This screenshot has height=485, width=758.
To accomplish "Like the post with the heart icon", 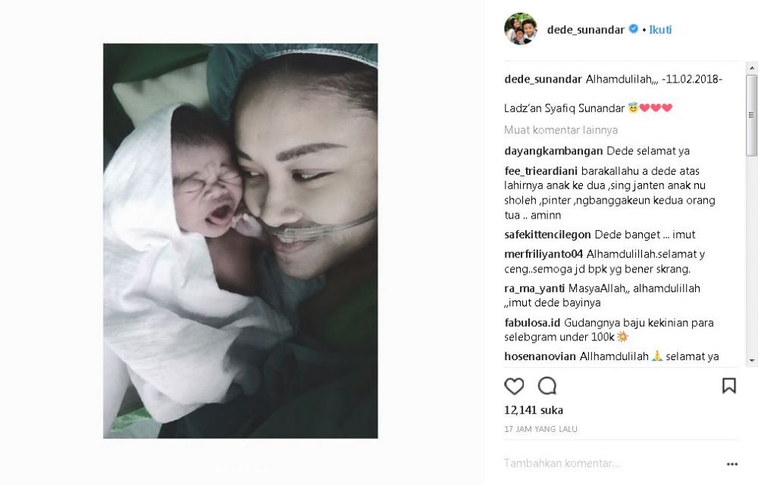I will pyautogui.click(x=514, y=386).
